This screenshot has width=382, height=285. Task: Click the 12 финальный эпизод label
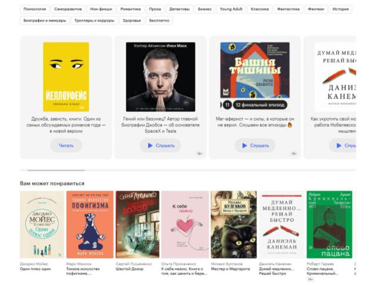(259, 105)
